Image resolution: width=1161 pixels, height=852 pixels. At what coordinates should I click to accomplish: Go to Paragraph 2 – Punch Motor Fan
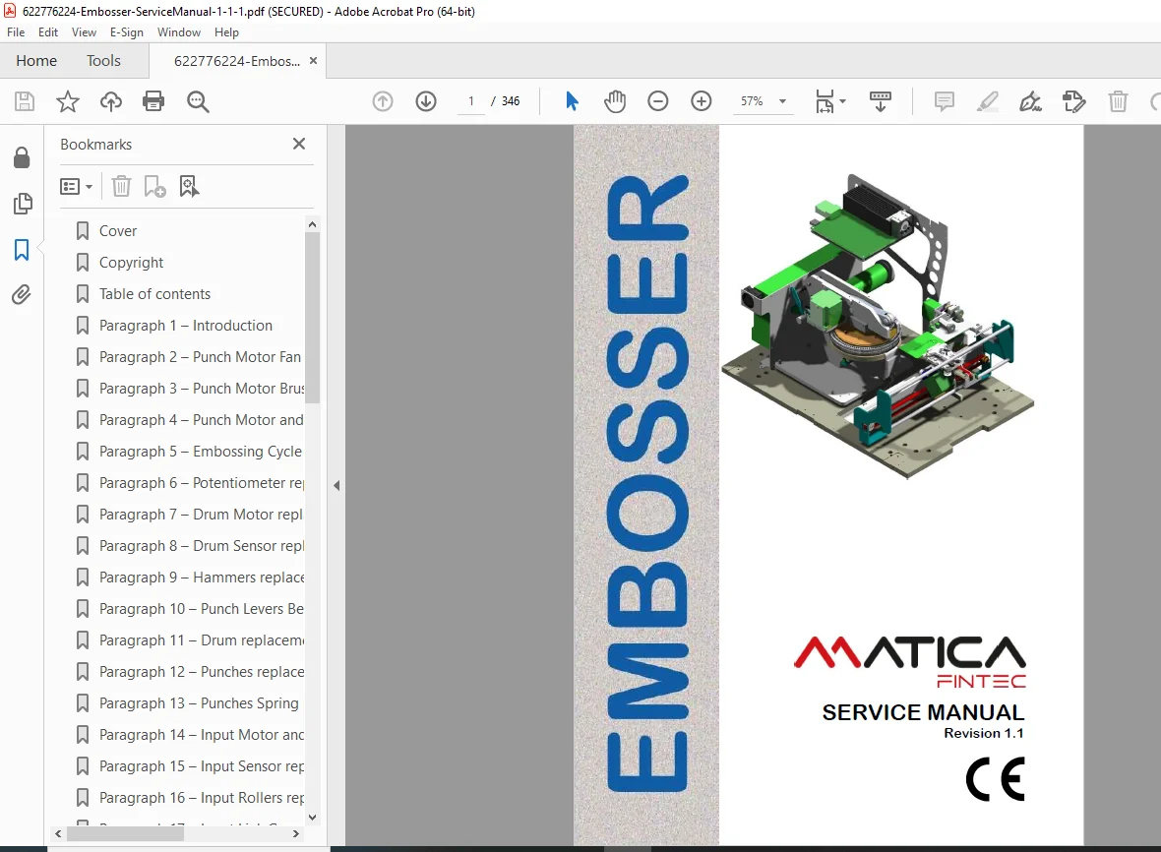200,357
